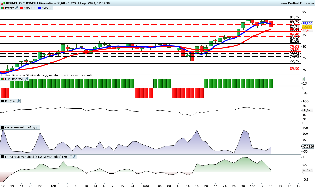Open variazionevolume5gg settings wrench
The width and height of the screenshot is (315, 189).
click(38, 127)
